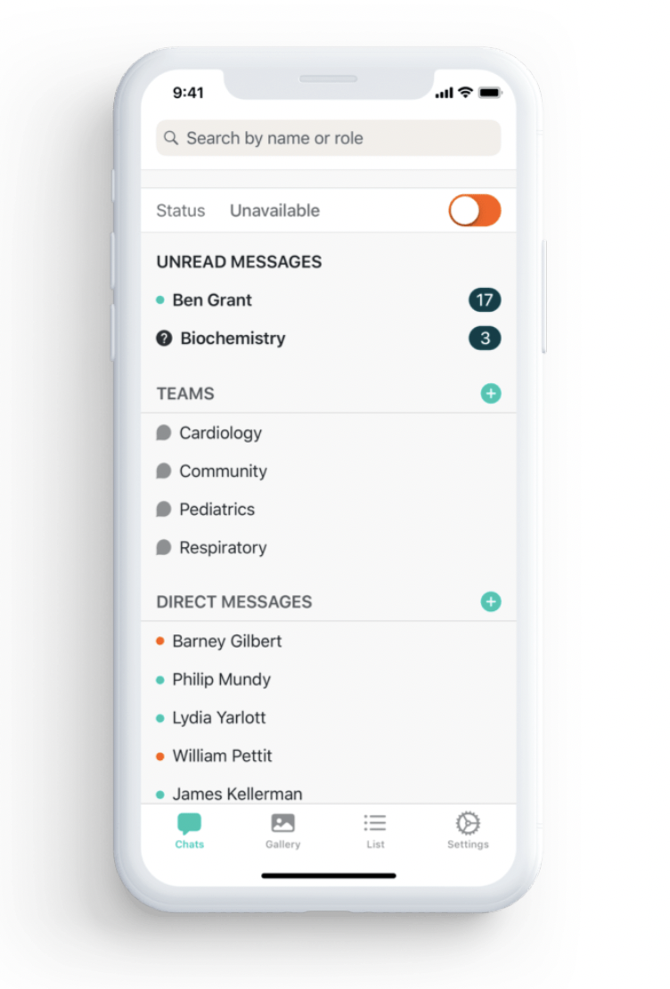Click the 17 unread badge
The width and height of the screenshot is (670, 989).
[485, 300]
